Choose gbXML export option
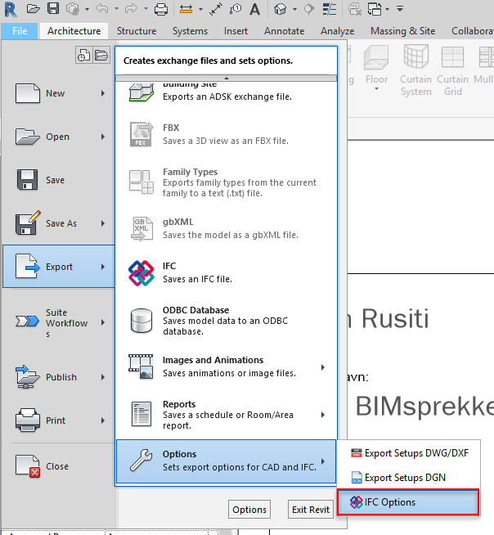This screenshot has width=494, height=535. pos(227,228)
